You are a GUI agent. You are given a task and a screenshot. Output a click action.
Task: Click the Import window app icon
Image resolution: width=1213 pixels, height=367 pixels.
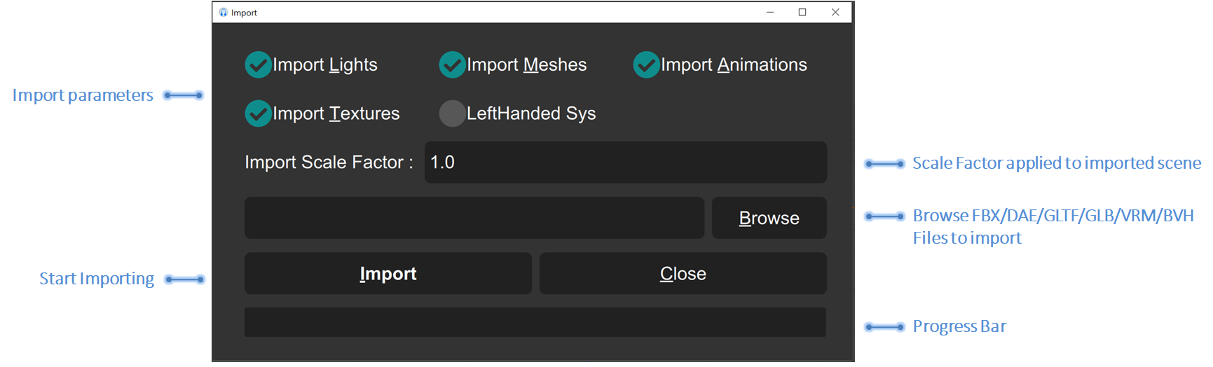(x=223, y=13)
